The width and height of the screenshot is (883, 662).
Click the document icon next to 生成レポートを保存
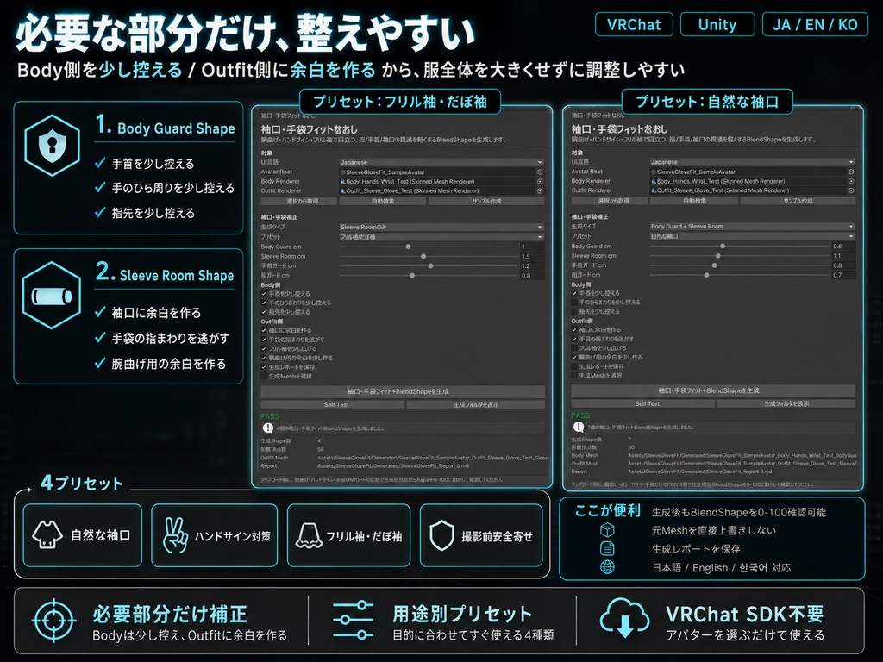pyautogui.click(x=607, y=548)
